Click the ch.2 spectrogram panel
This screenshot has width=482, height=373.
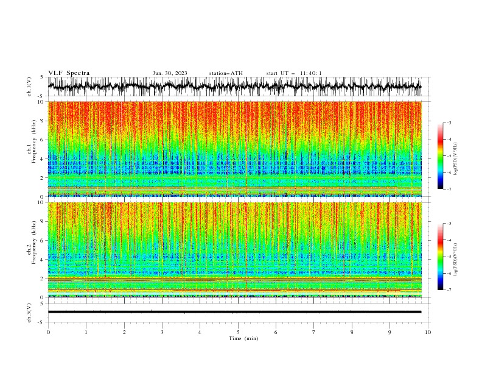click(x=234, y=250)
